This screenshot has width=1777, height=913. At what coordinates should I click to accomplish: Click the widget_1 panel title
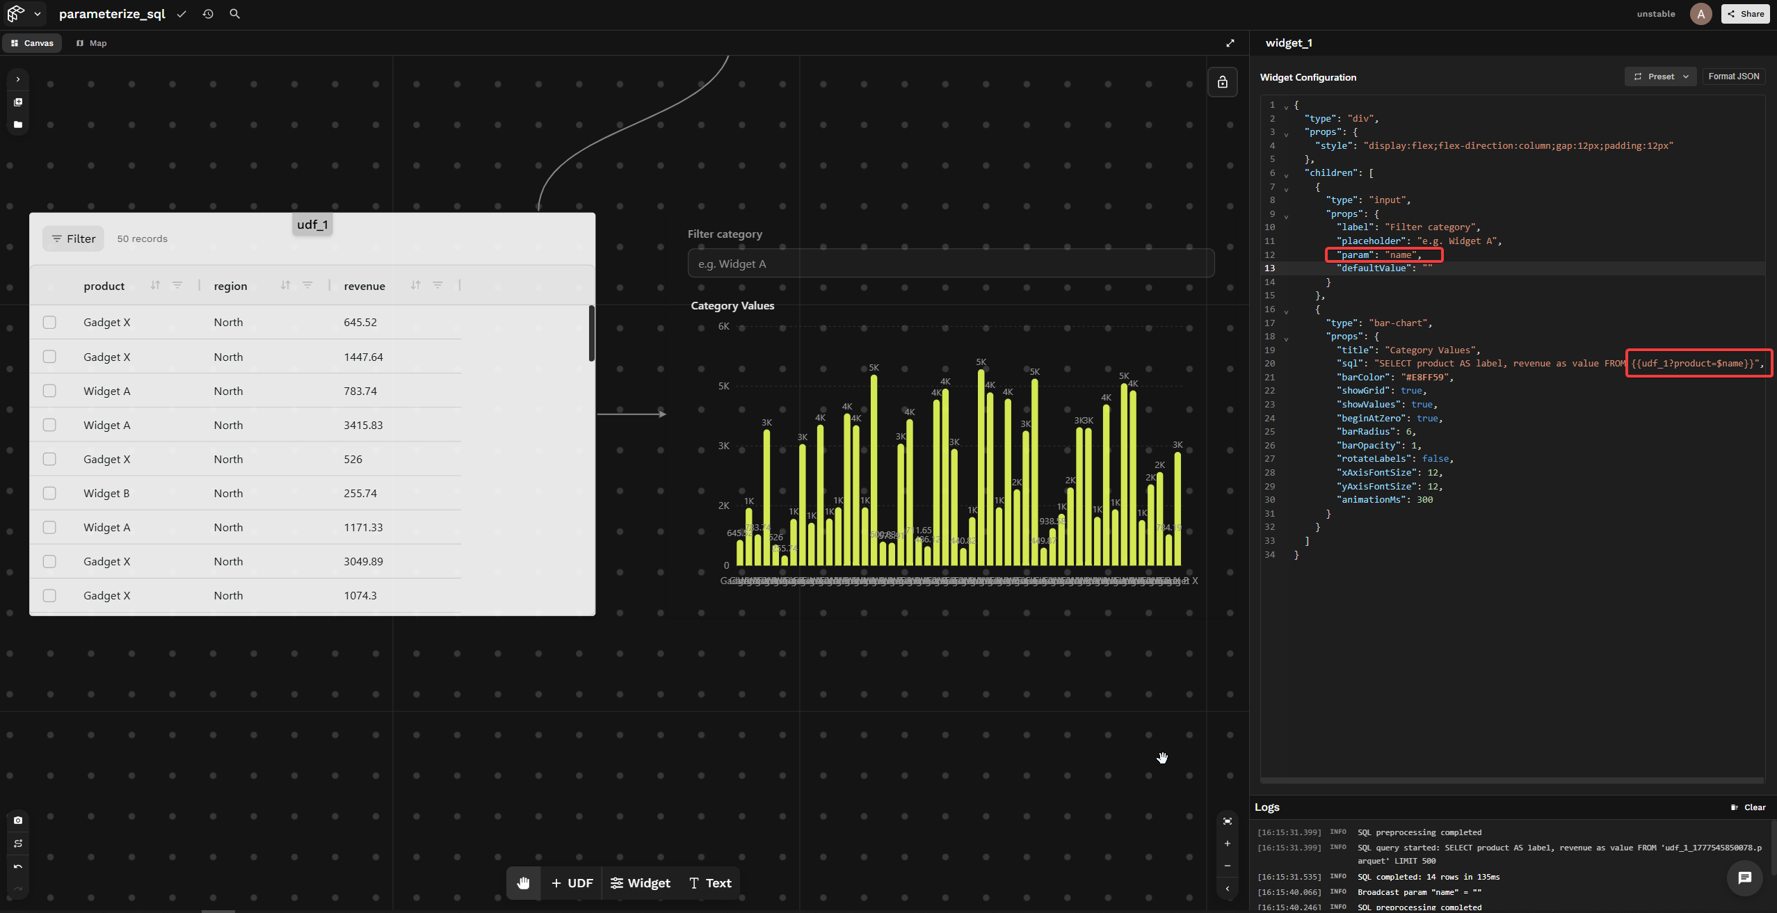1289,43
